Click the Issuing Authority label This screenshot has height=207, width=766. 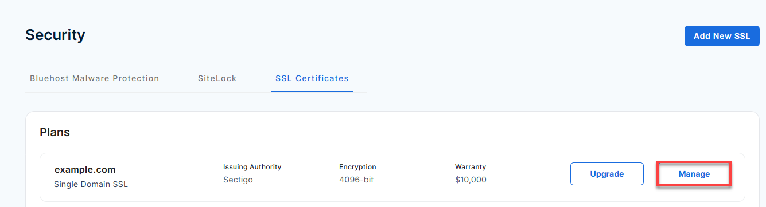[252, 167]
